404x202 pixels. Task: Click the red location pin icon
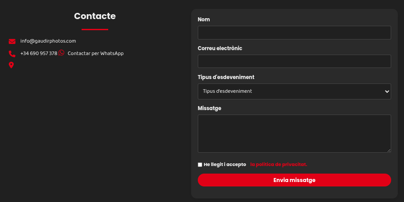12,65
